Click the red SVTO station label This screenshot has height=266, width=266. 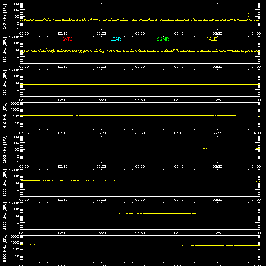point(67,39)
